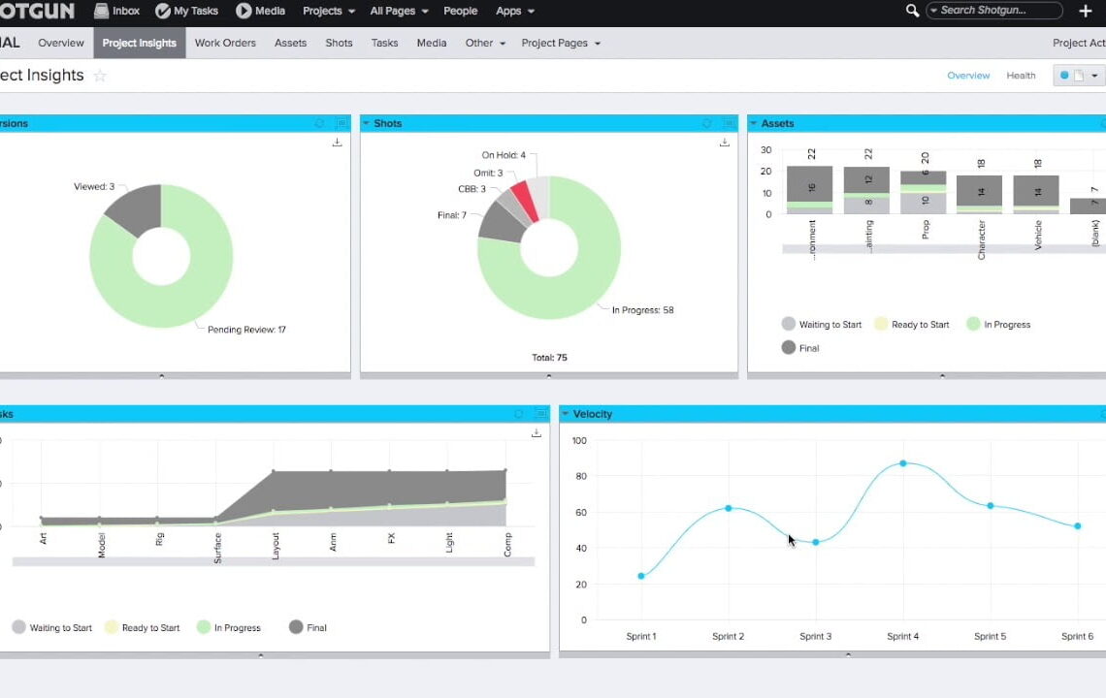This screenshot has width=1106, height=698.
Task: Switch to the Work Orders tab
Action: point(225,43)
